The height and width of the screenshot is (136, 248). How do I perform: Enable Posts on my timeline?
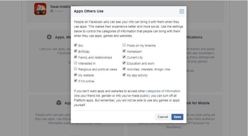[124, 45]
